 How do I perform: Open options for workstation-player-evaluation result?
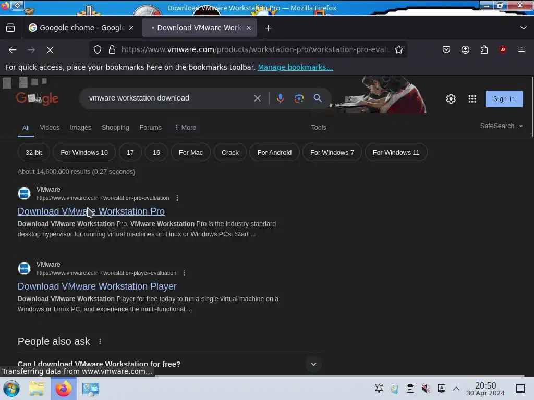184,273
